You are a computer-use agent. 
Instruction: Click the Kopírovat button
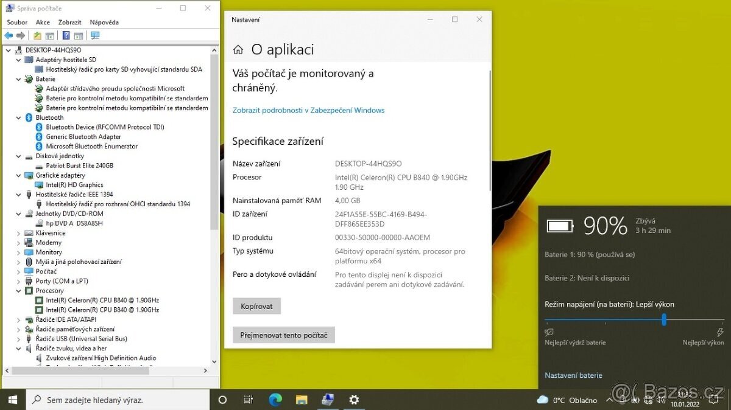(256, 306)
